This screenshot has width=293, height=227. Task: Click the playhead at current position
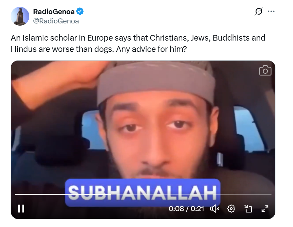[111, 194]
